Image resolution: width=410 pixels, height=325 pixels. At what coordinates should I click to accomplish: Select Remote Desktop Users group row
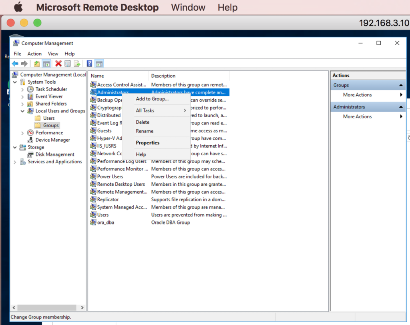159,184
